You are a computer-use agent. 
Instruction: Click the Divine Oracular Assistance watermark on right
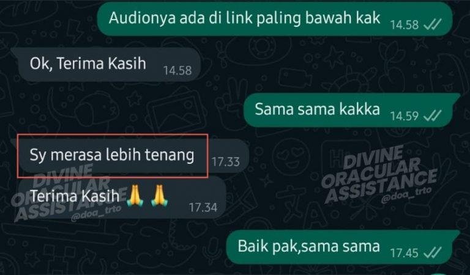(x=379, y=174)
